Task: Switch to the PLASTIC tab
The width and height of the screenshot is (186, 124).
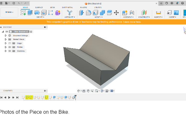Action: tap(84, 7)
